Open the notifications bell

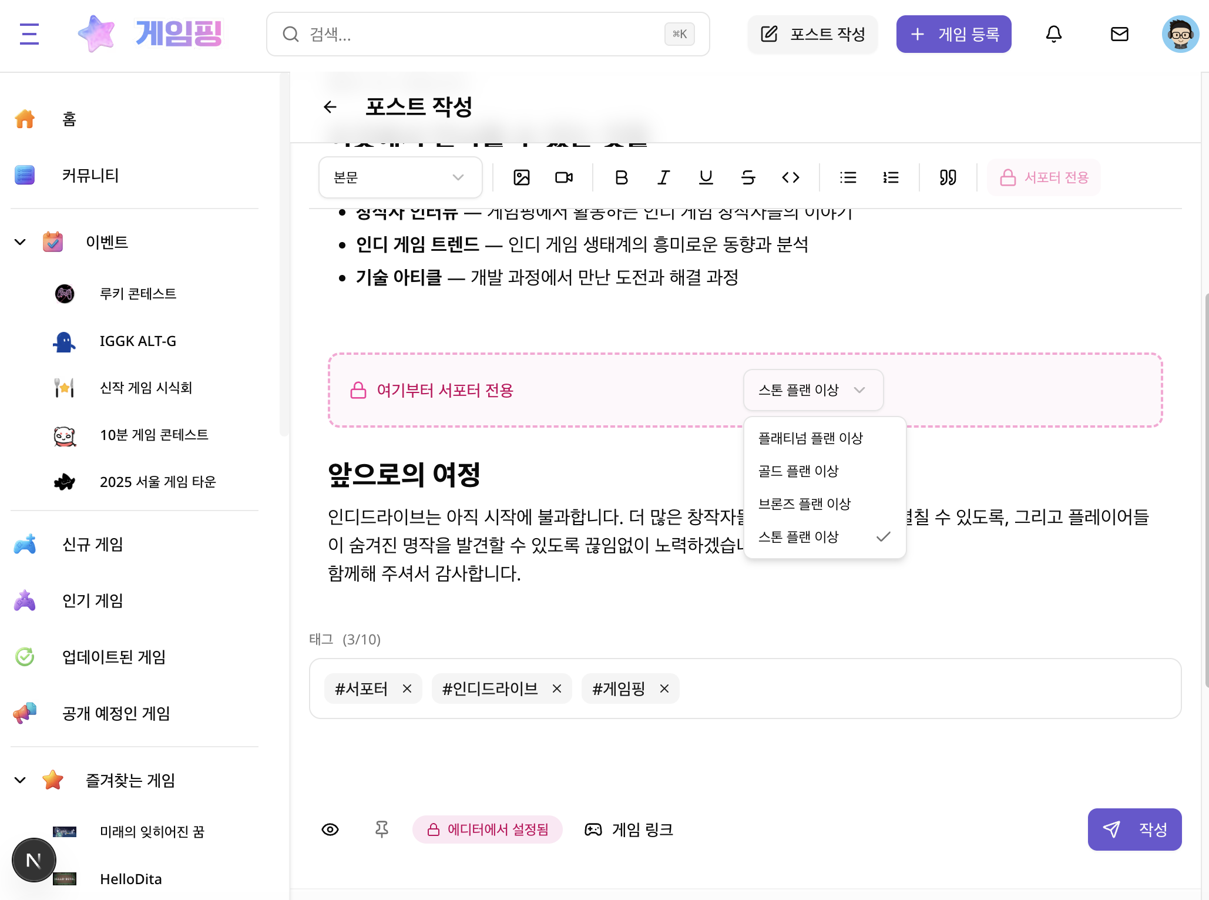point(1053,34)
